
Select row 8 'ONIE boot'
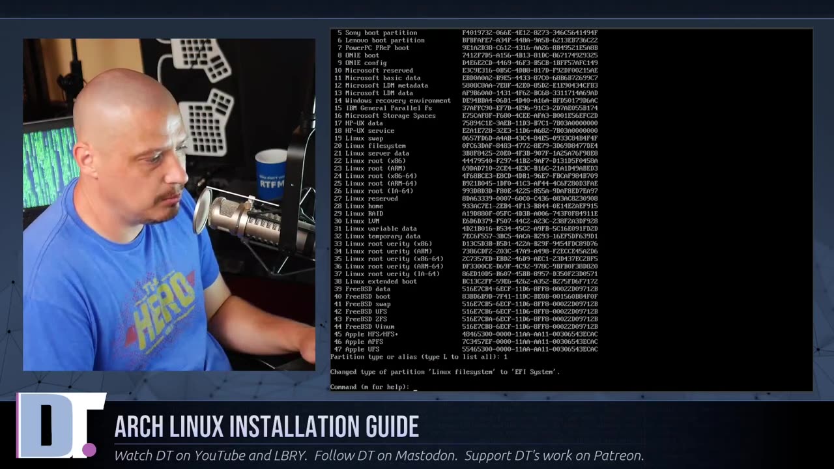(467, 55)
